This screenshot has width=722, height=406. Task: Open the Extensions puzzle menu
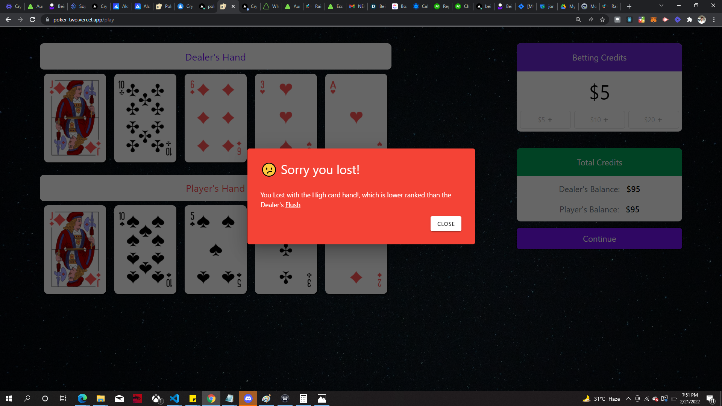pyautogui.click(x=690, y=20)
